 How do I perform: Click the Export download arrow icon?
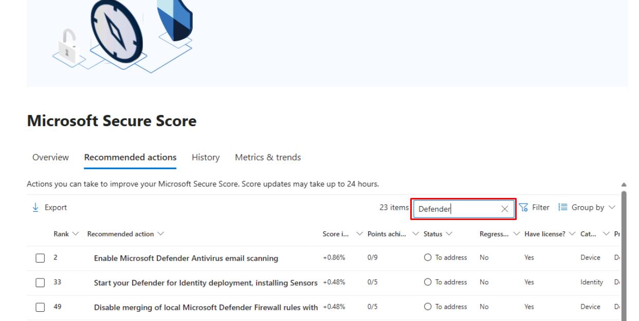point(35,208)
